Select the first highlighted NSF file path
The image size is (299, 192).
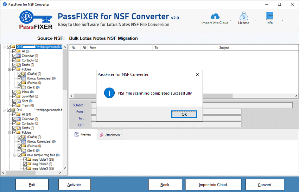[39, 47]
